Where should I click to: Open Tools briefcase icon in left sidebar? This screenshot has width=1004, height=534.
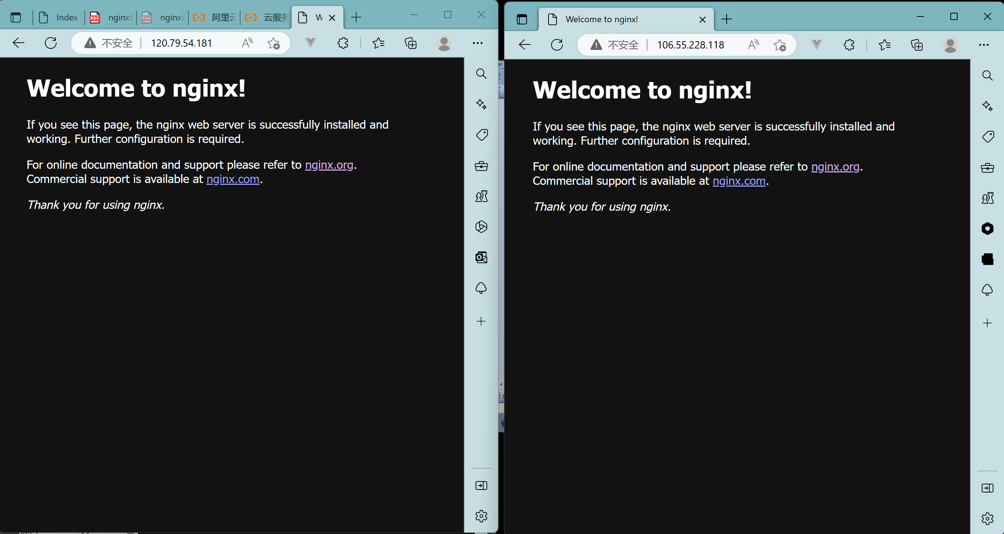(481, 166)
